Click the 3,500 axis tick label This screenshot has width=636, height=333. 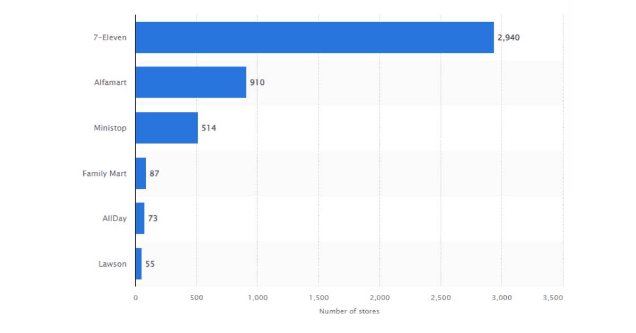(553, 297)
